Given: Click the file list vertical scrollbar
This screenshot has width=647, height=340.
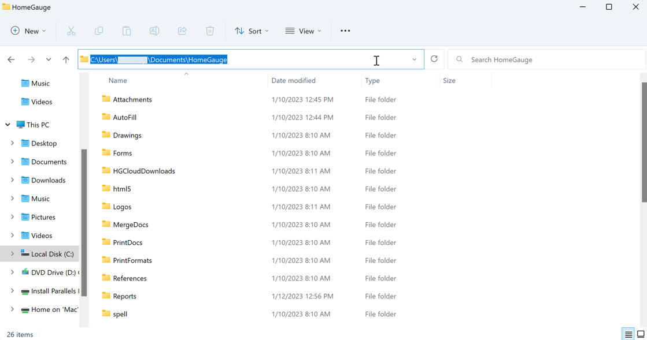Looking at the screenshot, I should tap(644, 142).
